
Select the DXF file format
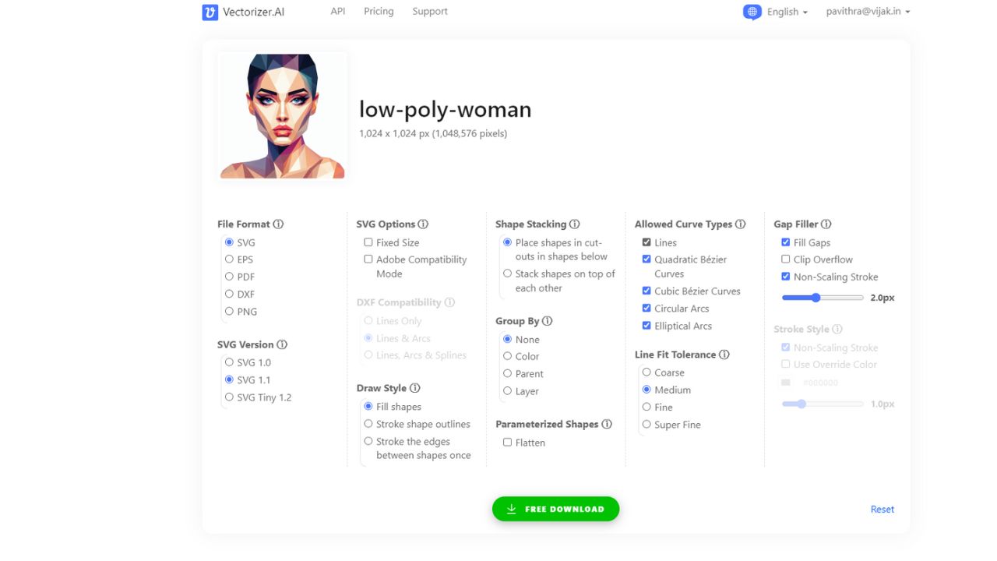pos(229,294)
